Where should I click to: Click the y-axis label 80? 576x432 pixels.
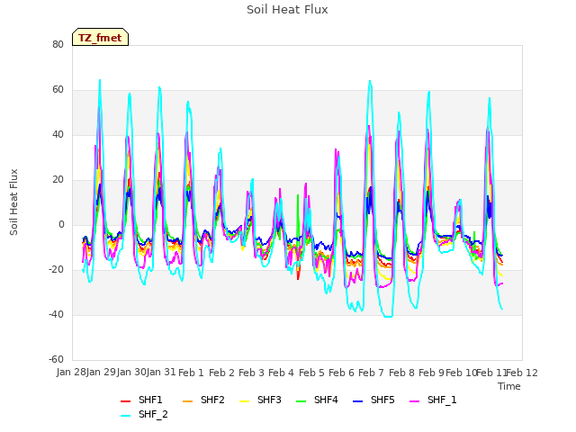tap(58, 44)
